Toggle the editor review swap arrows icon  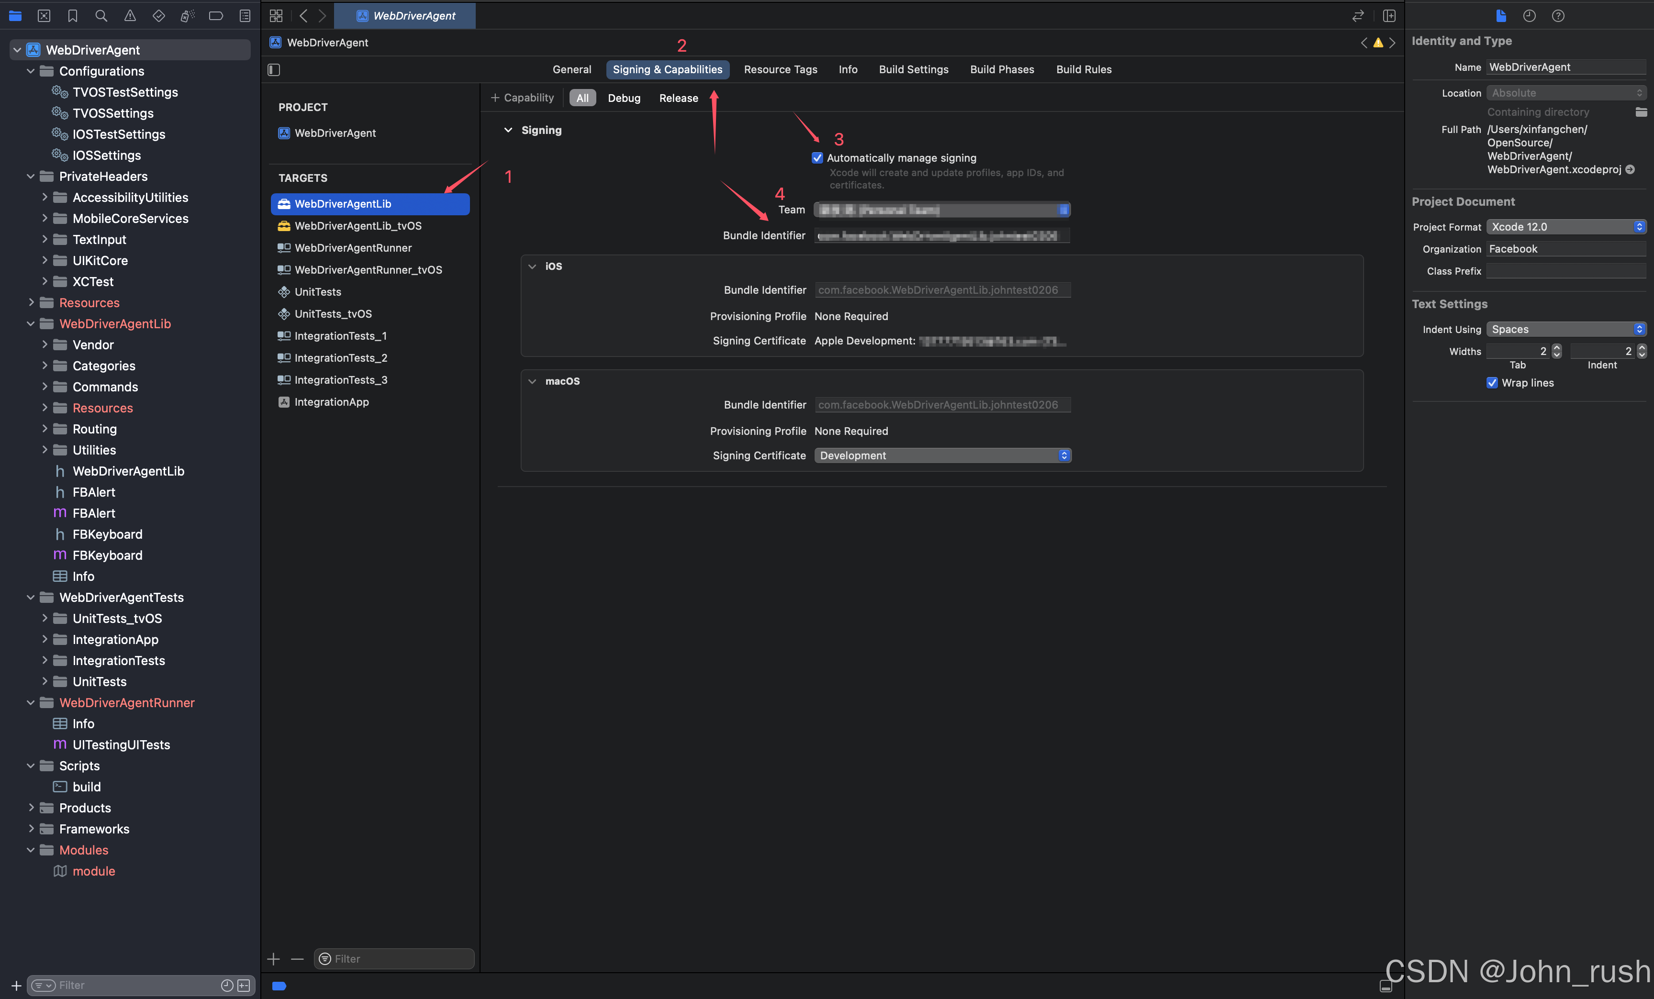[x=1358, y=15]
